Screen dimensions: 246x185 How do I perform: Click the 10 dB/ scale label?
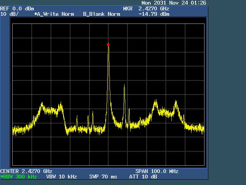click(x=9, y=14)
